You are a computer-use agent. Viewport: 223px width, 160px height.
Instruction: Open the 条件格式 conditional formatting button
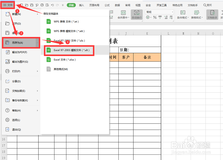183,14
